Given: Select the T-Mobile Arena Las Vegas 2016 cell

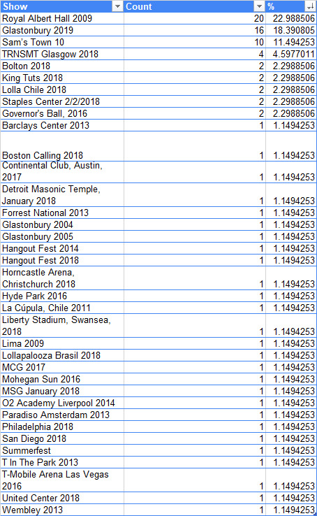Looking at the screenshot, I should coord(62,480).
